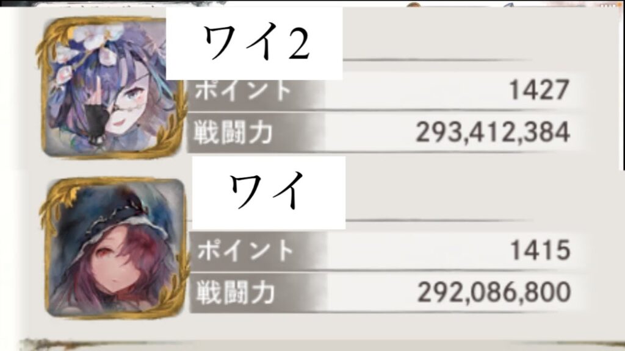The image size is (625, 351).
Task: Select the point value 1427
Action: click(540, 90)
